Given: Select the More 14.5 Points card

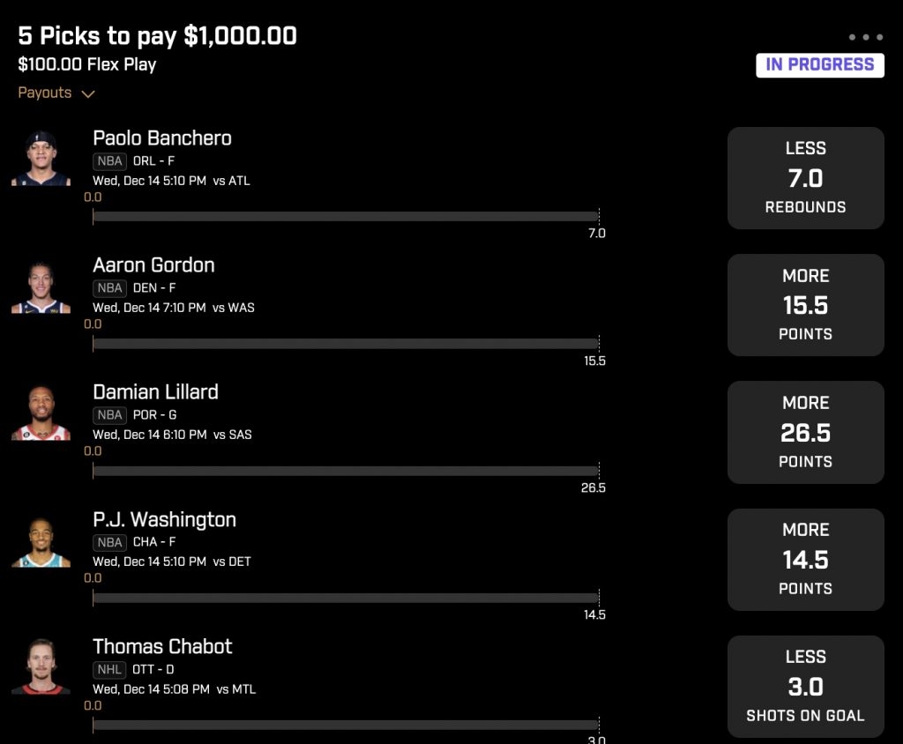Looking at the screenshot, I should 805,560.
